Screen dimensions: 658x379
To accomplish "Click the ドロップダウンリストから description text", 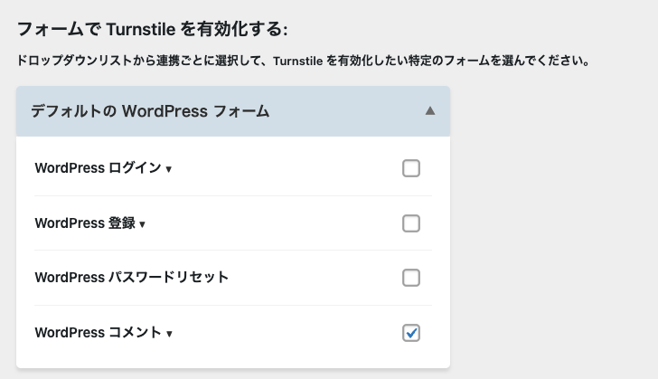I will 304,62.
